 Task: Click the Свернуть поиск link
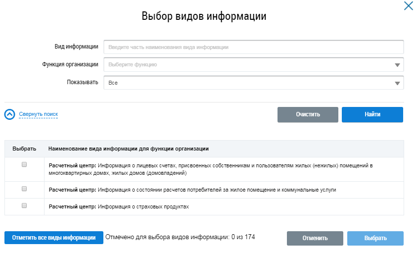click(x=39, y=114)
